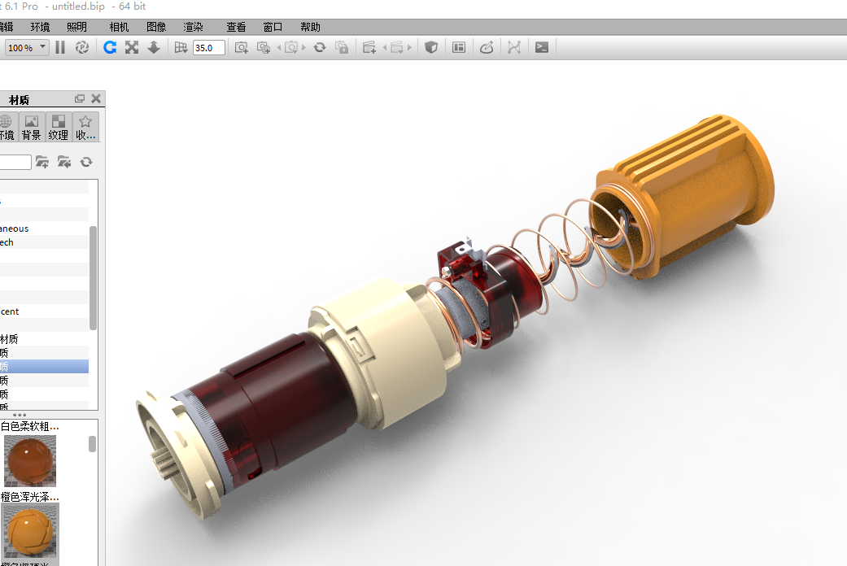Select the tree row ending in 'aneous'
The height and width of the screenshot is (566, 847).
(x=44, y=229)
